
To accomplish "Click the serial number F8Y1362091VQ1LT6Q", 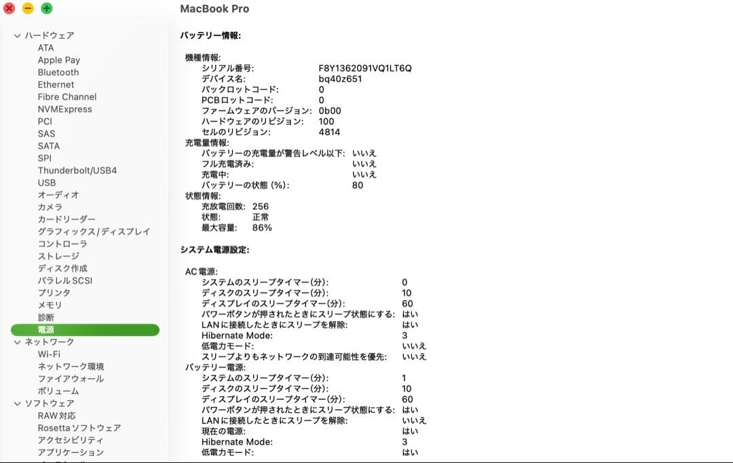I will click(364, 69).
